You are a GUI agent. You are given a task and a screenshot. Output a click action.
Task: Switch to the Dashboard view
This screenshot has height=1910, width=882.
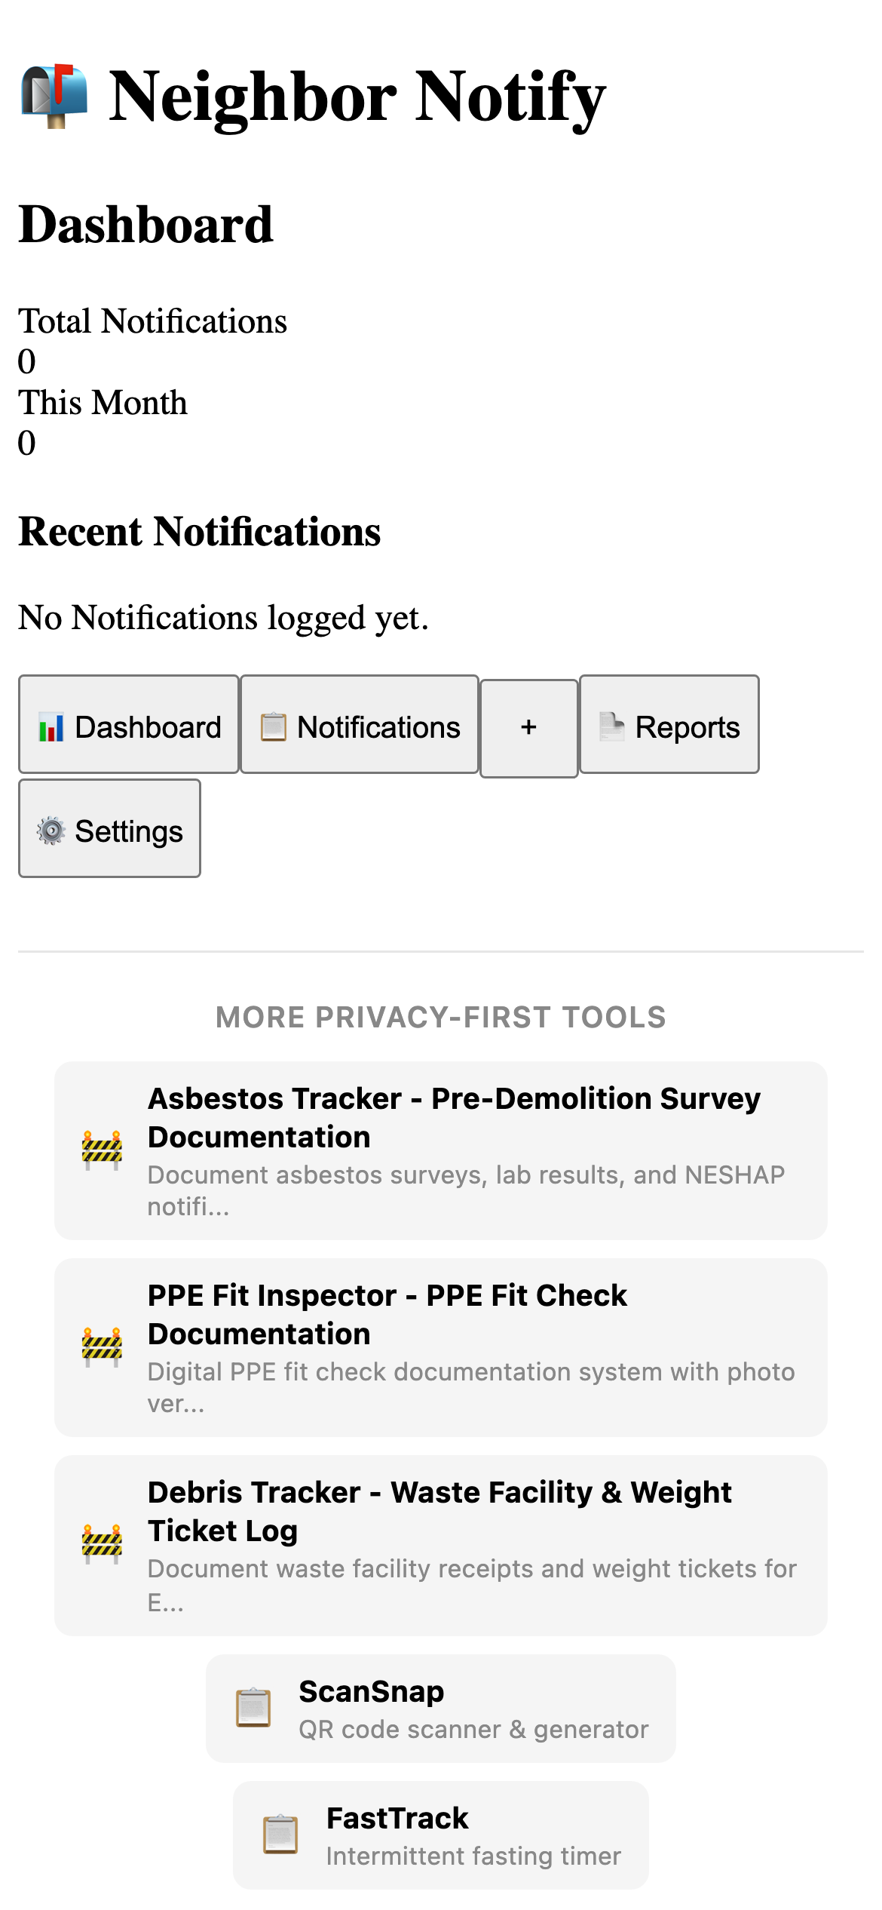pyautogui.click(x=128, y=726)
